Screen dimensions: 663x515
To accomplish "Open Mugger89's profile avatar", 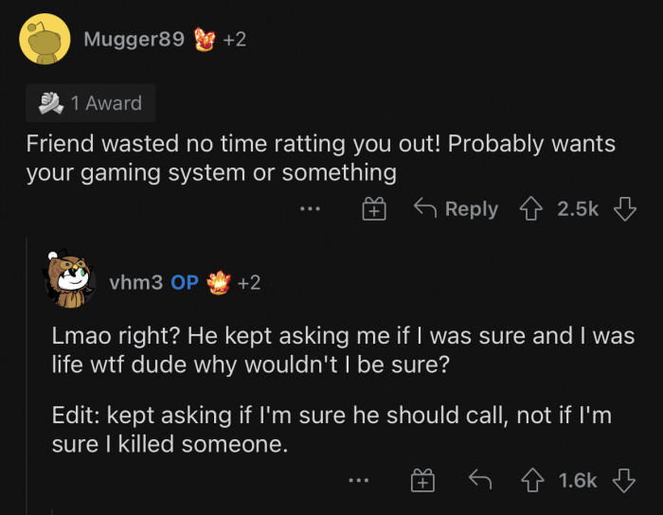I will point(41,40).
